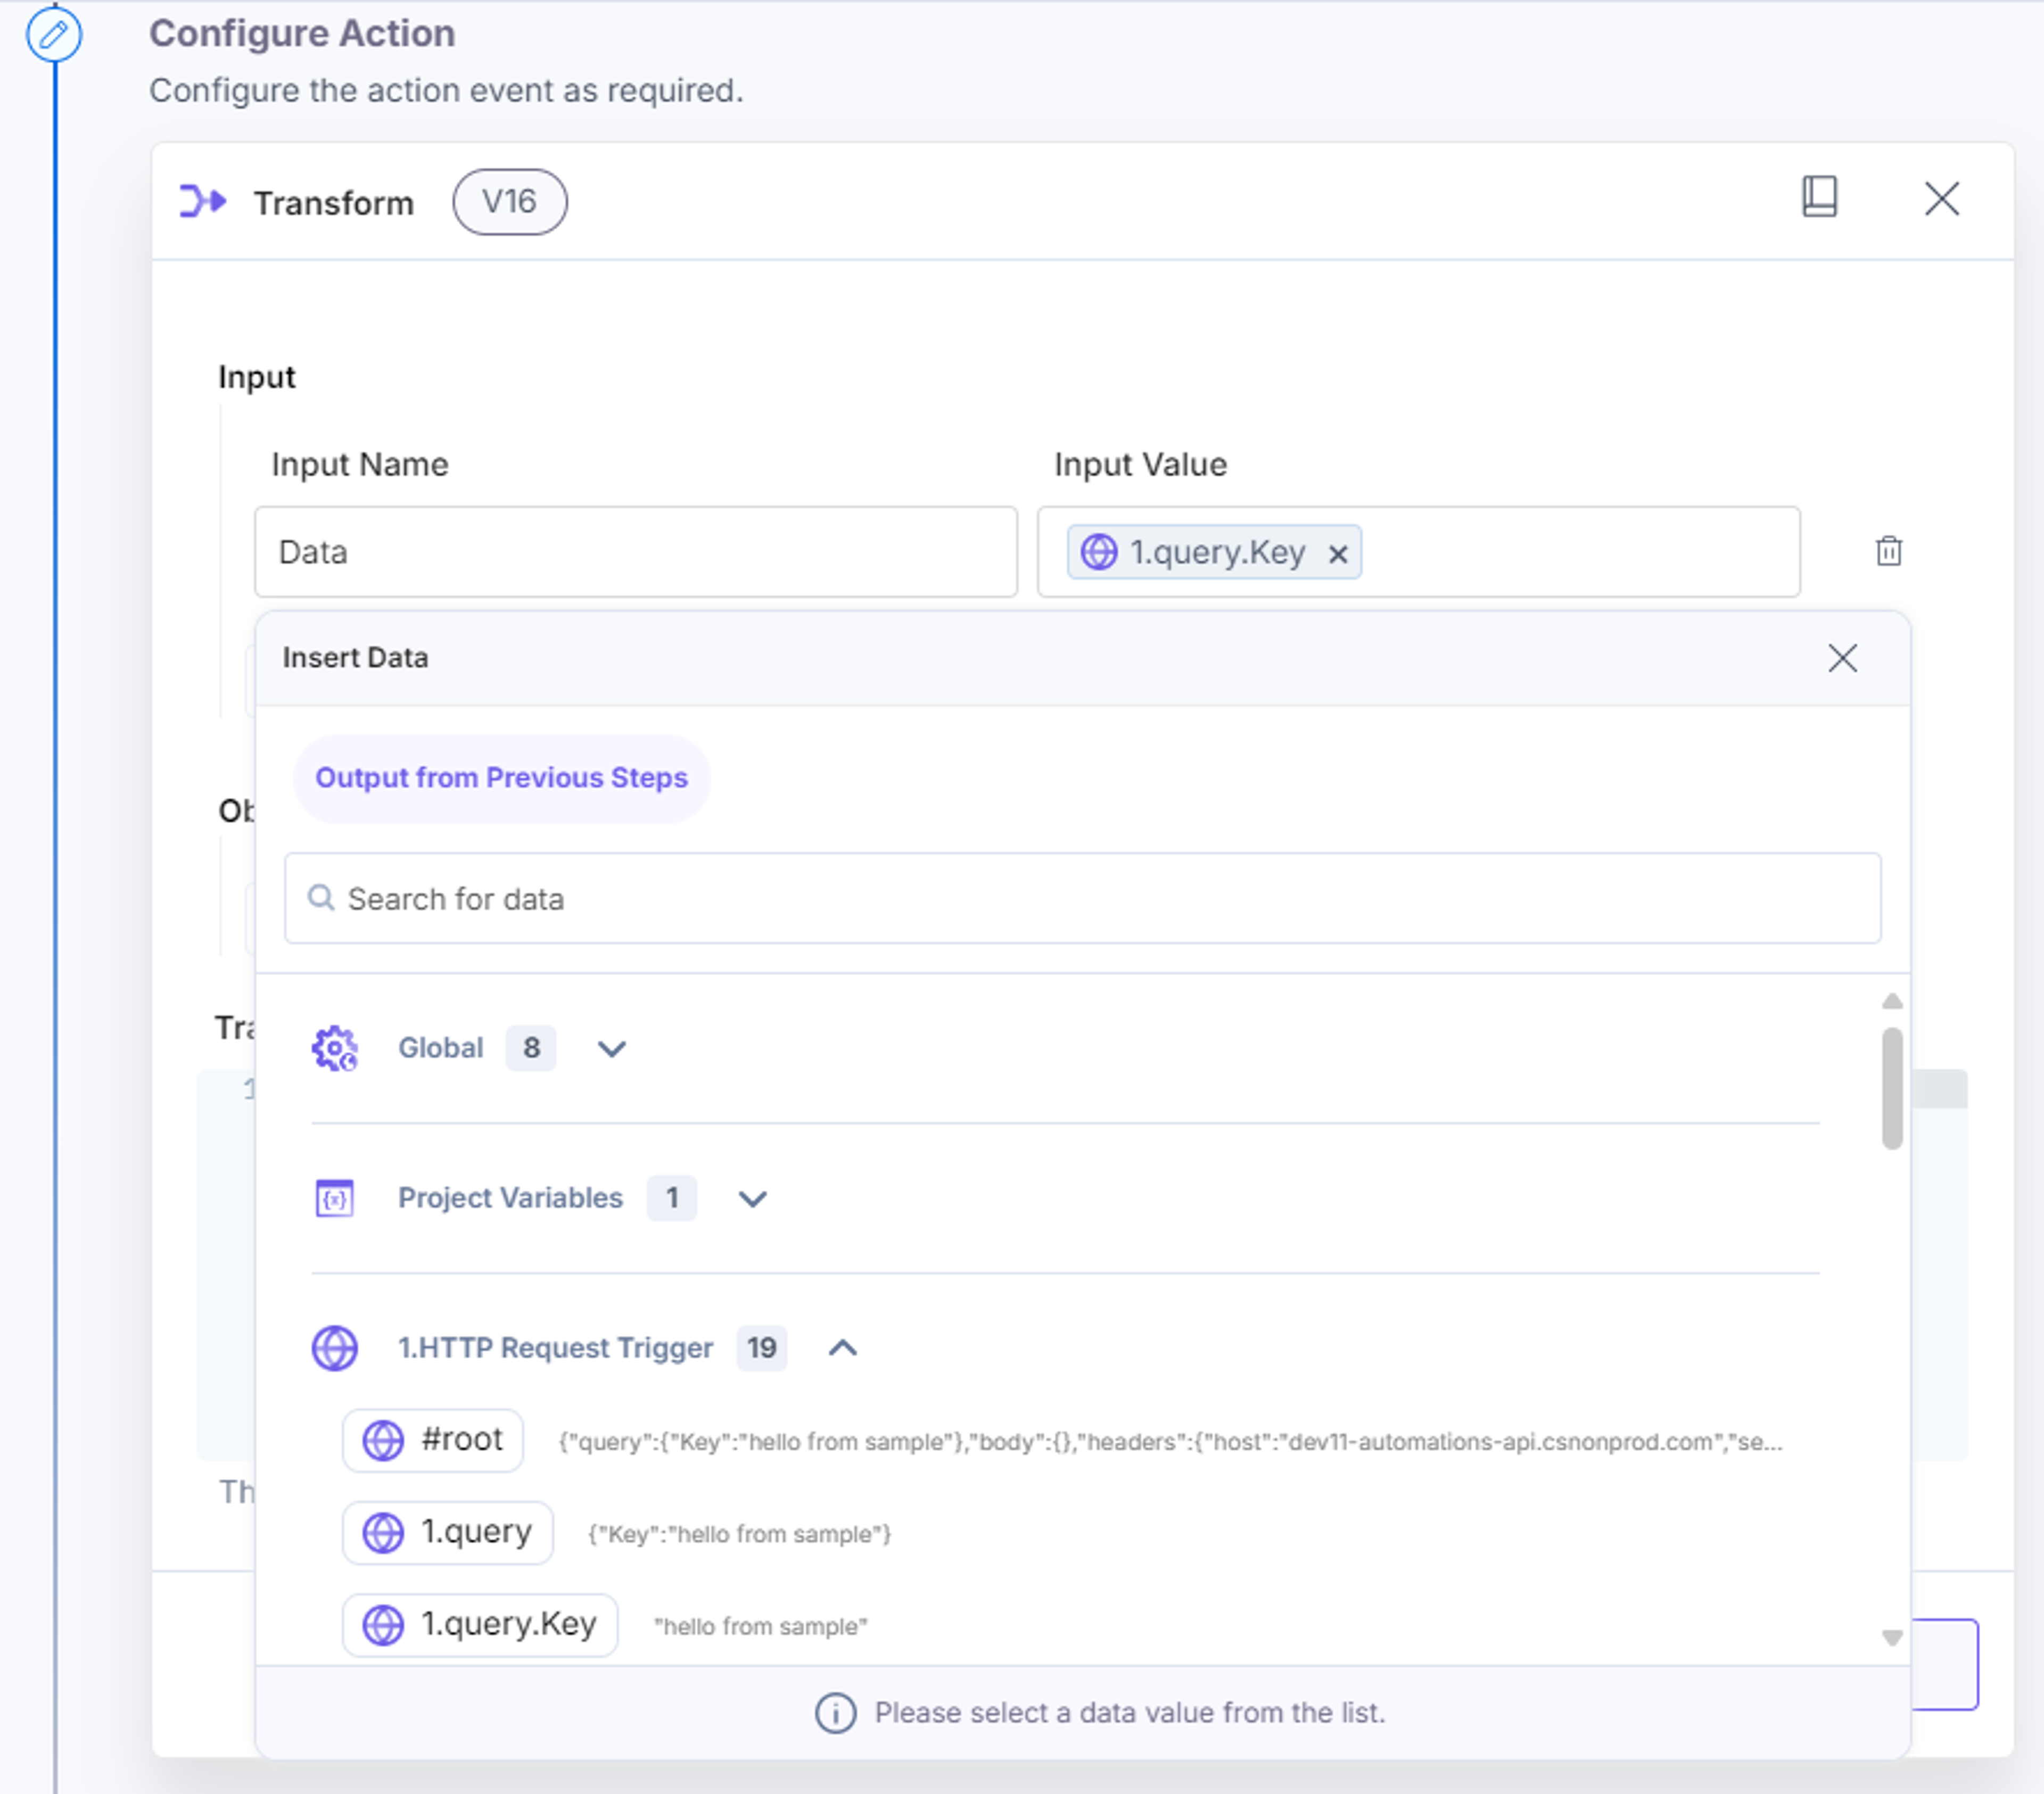Click the globe icon on the 1.query pill
Screen dimensions: 2044x1794
click(383, 1532)
